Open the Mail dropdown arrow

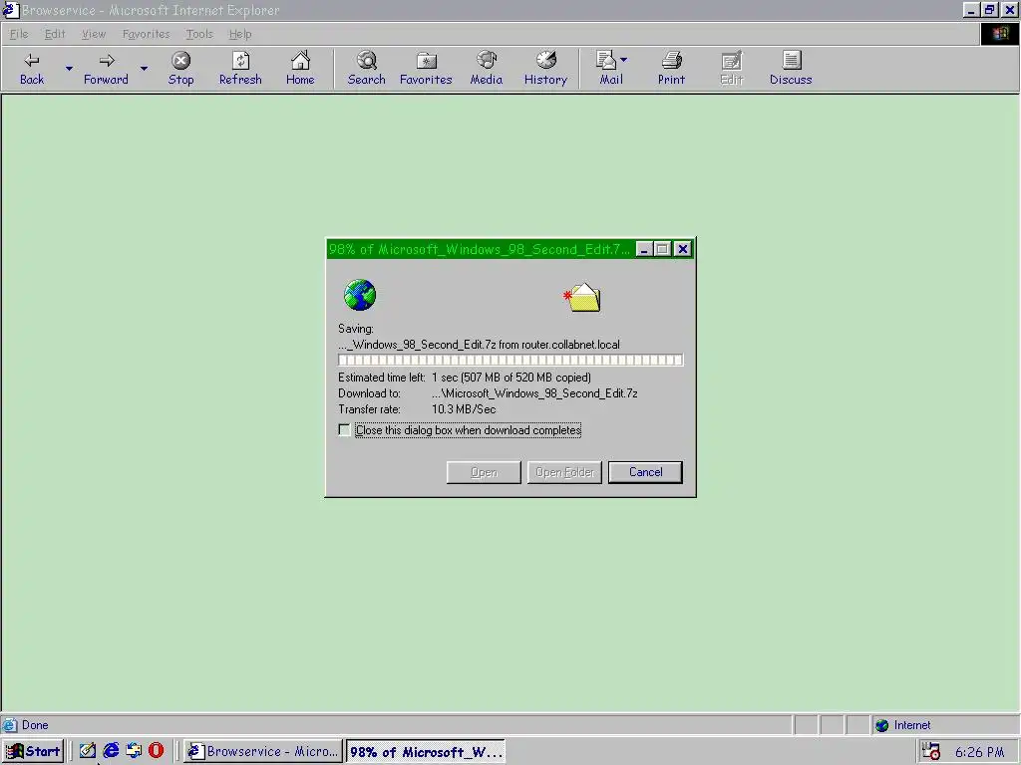pos(624,60)
